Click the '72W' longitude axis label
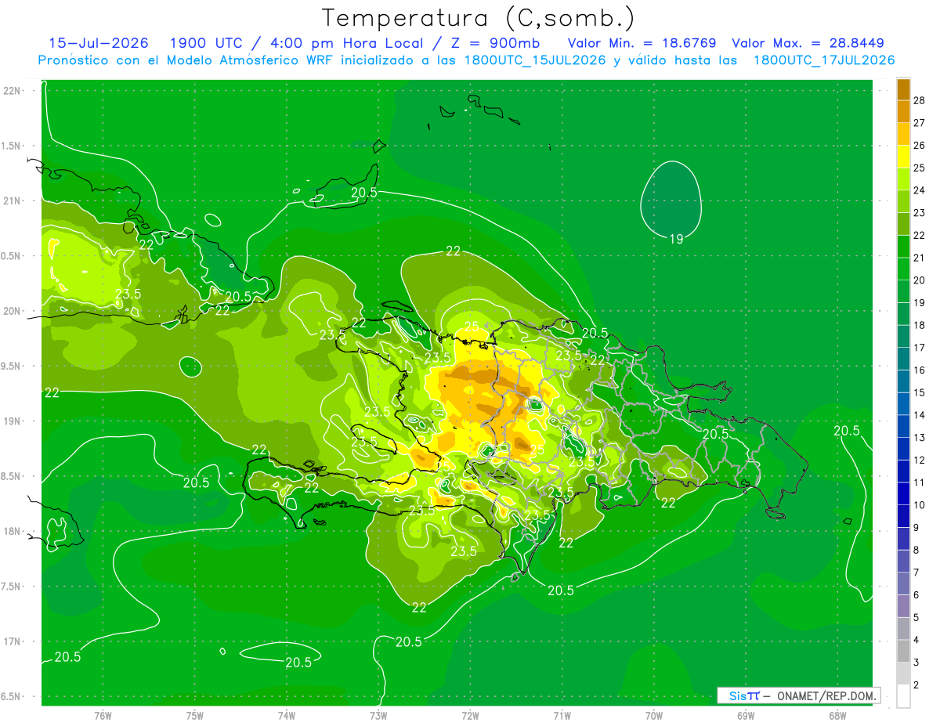The width and height of the screenshot is (940, 726). (470, 715)
